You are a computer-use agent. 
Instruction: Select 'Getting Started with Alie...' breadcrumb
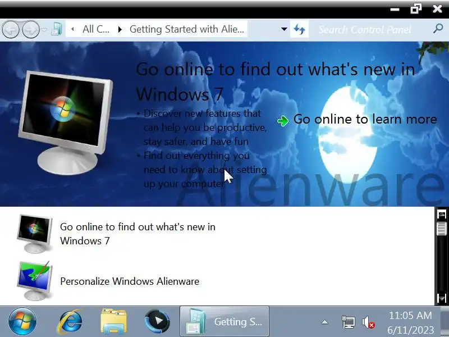[187, 29]
